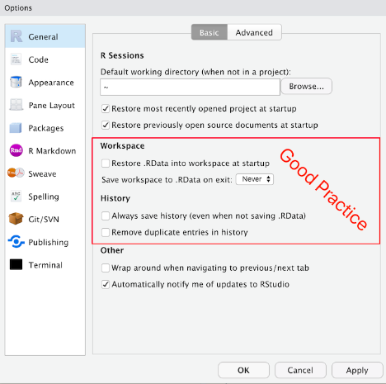Open the Code settings icon
386x384 pixels.
[16, 59]
